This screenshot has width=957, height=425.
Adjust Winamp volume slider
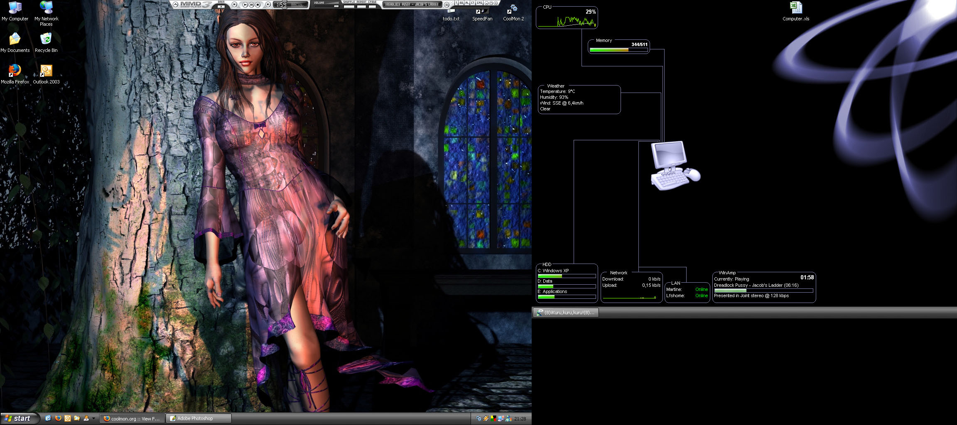point(326,6)
